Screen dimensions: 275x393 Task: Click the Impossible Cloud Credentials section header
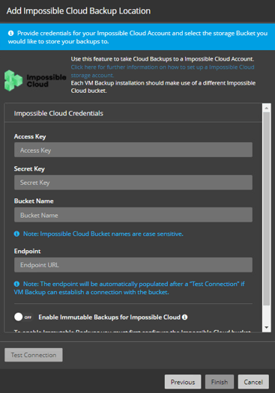[58, 113]
